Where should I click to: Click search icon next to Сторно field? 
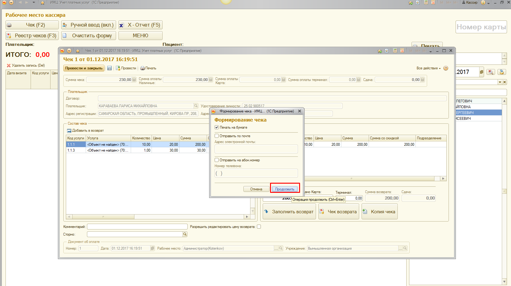click(x=185, y=234)
